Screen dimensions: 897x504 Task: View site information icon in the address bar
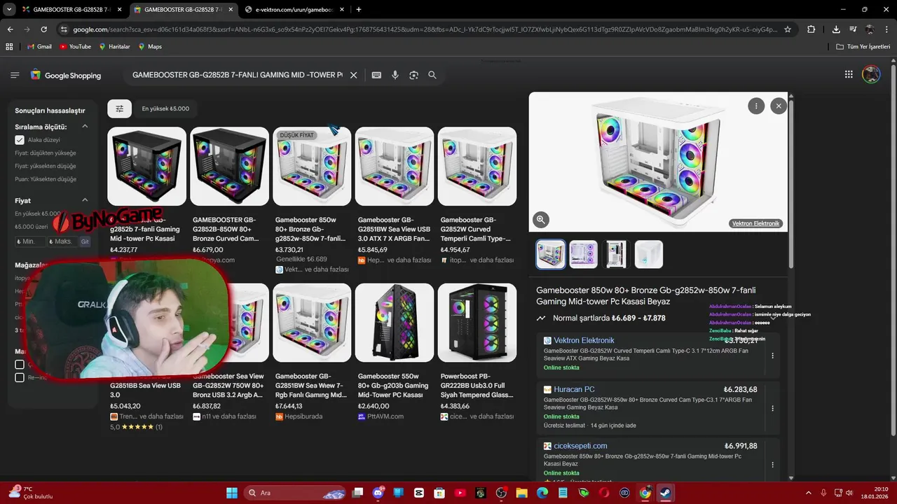click(64, 29)
